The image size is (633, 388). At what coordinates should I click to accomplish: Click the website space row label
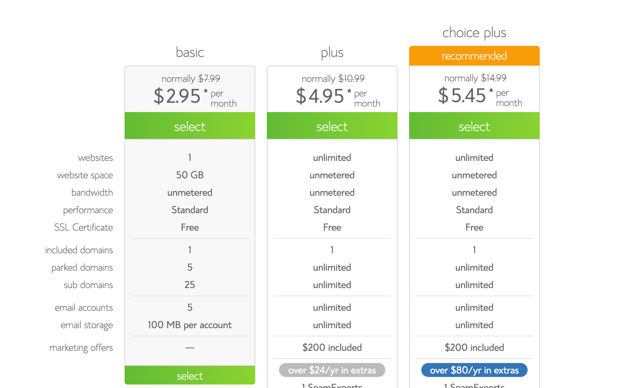85,175
